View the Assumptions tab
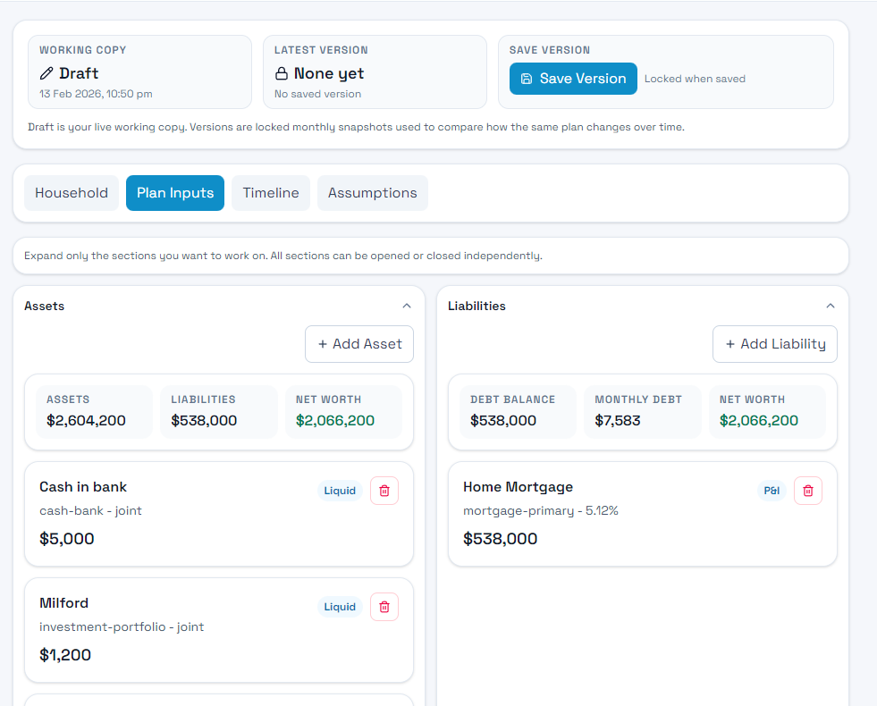Viewport: 877px width, 706px height. (x=372, y=192)
